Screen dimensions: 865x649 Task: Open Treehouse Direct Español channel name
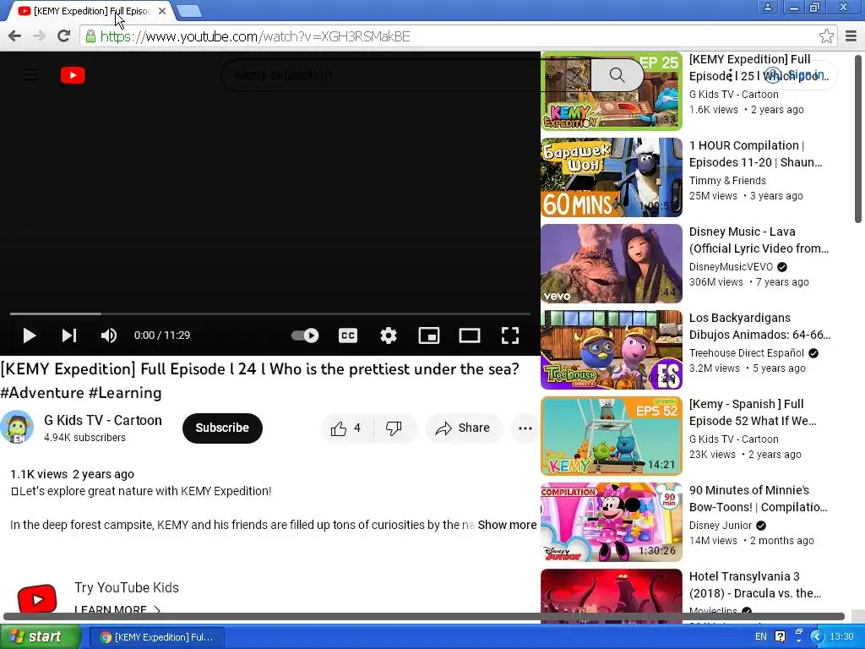[x=747, y=352]
